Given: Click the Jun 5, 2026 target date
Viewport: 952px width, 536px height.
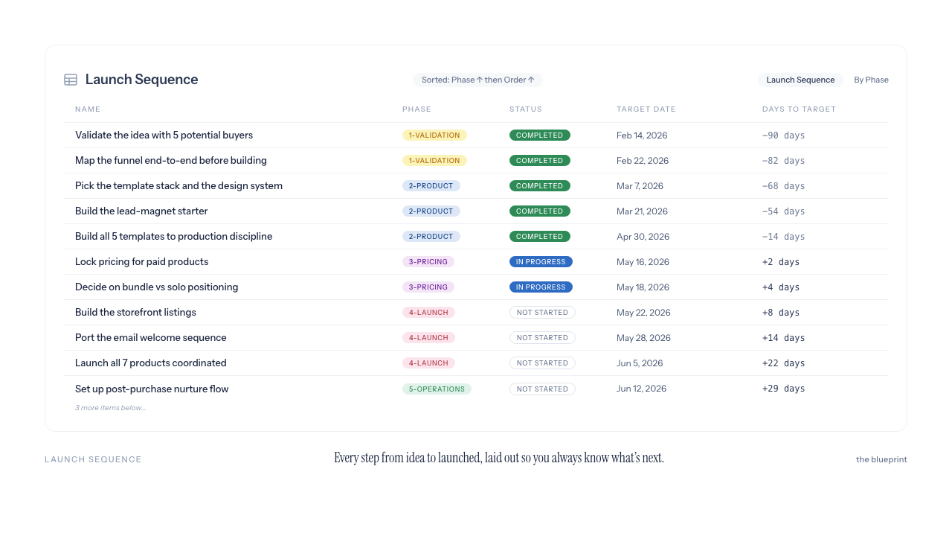Looking at the screenshot, I should click(x=640, y=363).
